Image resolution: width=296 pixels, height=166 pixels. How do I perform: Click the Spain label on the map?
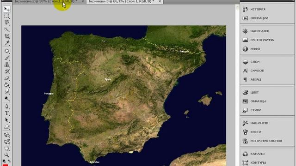(108, 79)
